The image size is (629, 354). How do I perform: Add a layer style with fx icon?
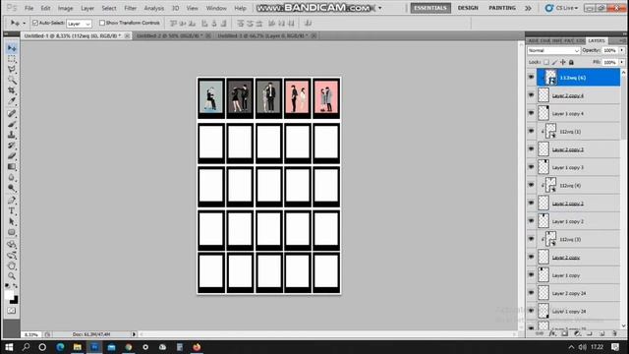tap(552, 333)
